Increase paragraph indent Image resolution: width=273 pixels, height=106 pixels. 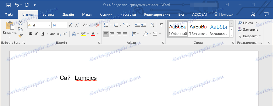click(x=143, y=25)
